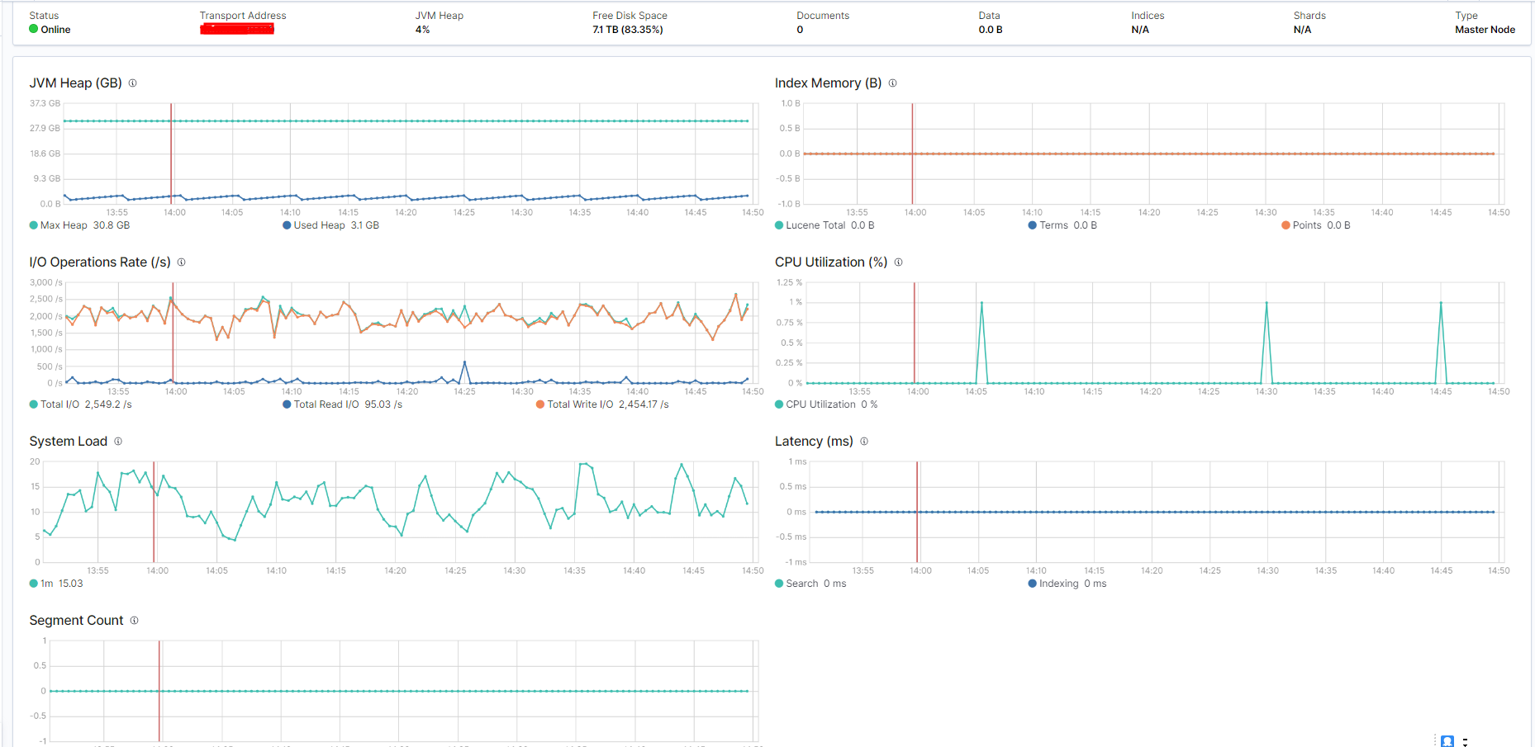Open the Segment Count info icon

pos(134,621)
